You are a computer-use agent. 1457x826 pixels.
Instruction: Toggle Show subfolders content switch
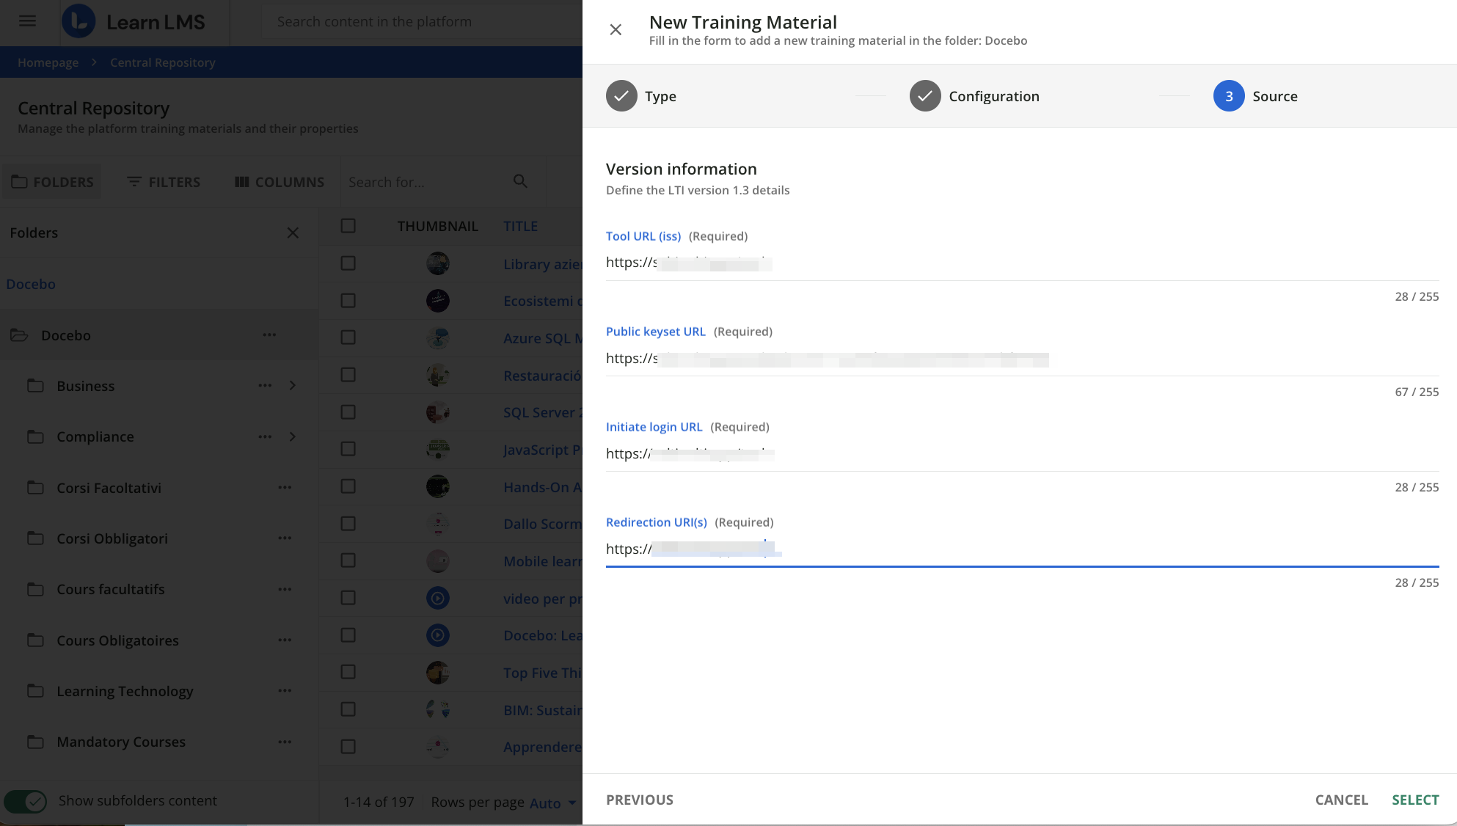tap(26, 801)
